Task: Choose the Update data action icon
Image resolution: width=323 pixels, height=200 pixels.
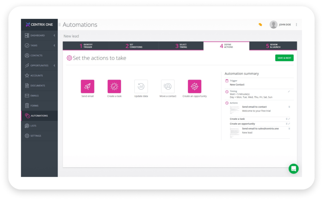Action: pyautogui.click(x=141, y=86)
